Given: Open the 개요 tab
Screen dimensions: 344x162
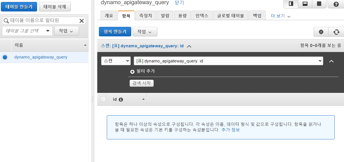Looking at the screenshot, I should pos(109,16).
